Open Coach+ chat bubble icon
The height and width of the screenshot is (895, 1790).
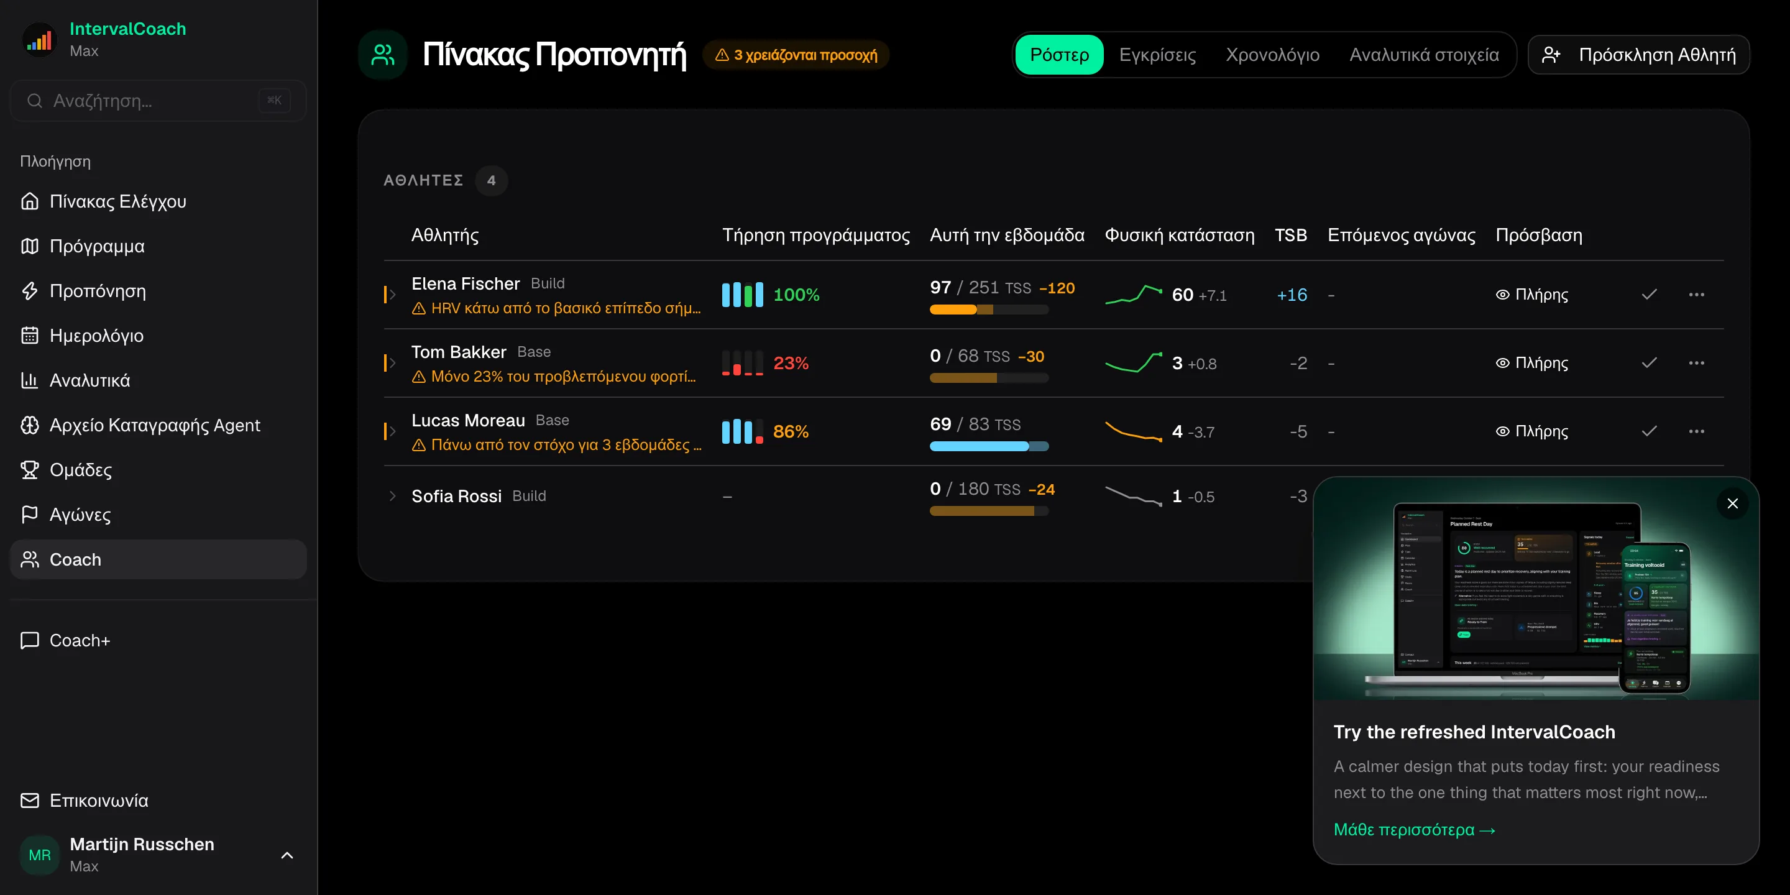click(x=30, y=640)
